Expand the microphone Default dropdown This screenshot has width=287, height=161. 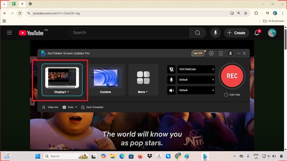coord(196,80)
